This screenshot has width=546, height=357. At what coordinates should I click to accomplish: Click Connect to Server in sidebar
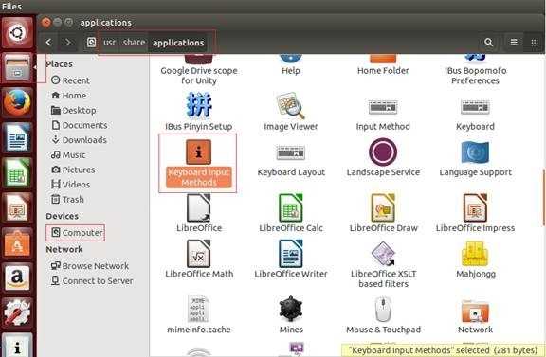pos(92,281)
